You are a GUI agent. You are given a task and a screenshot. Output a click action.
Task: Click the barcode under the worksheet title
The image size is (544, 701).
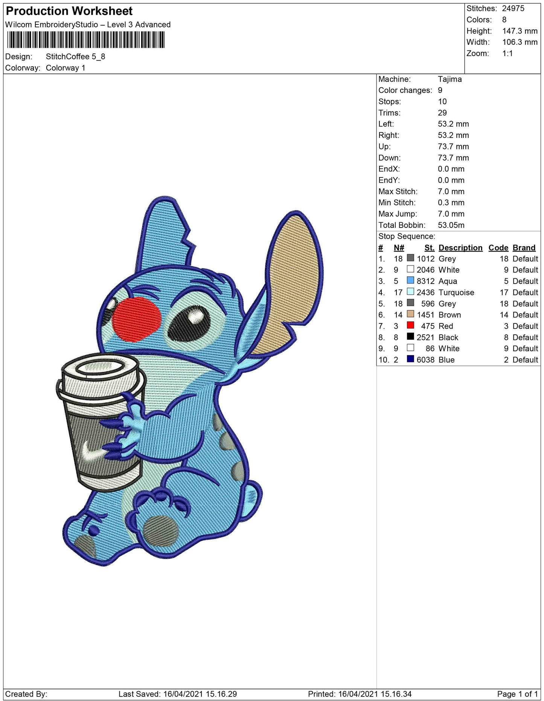pyautogui.click(x=85, y=40)
